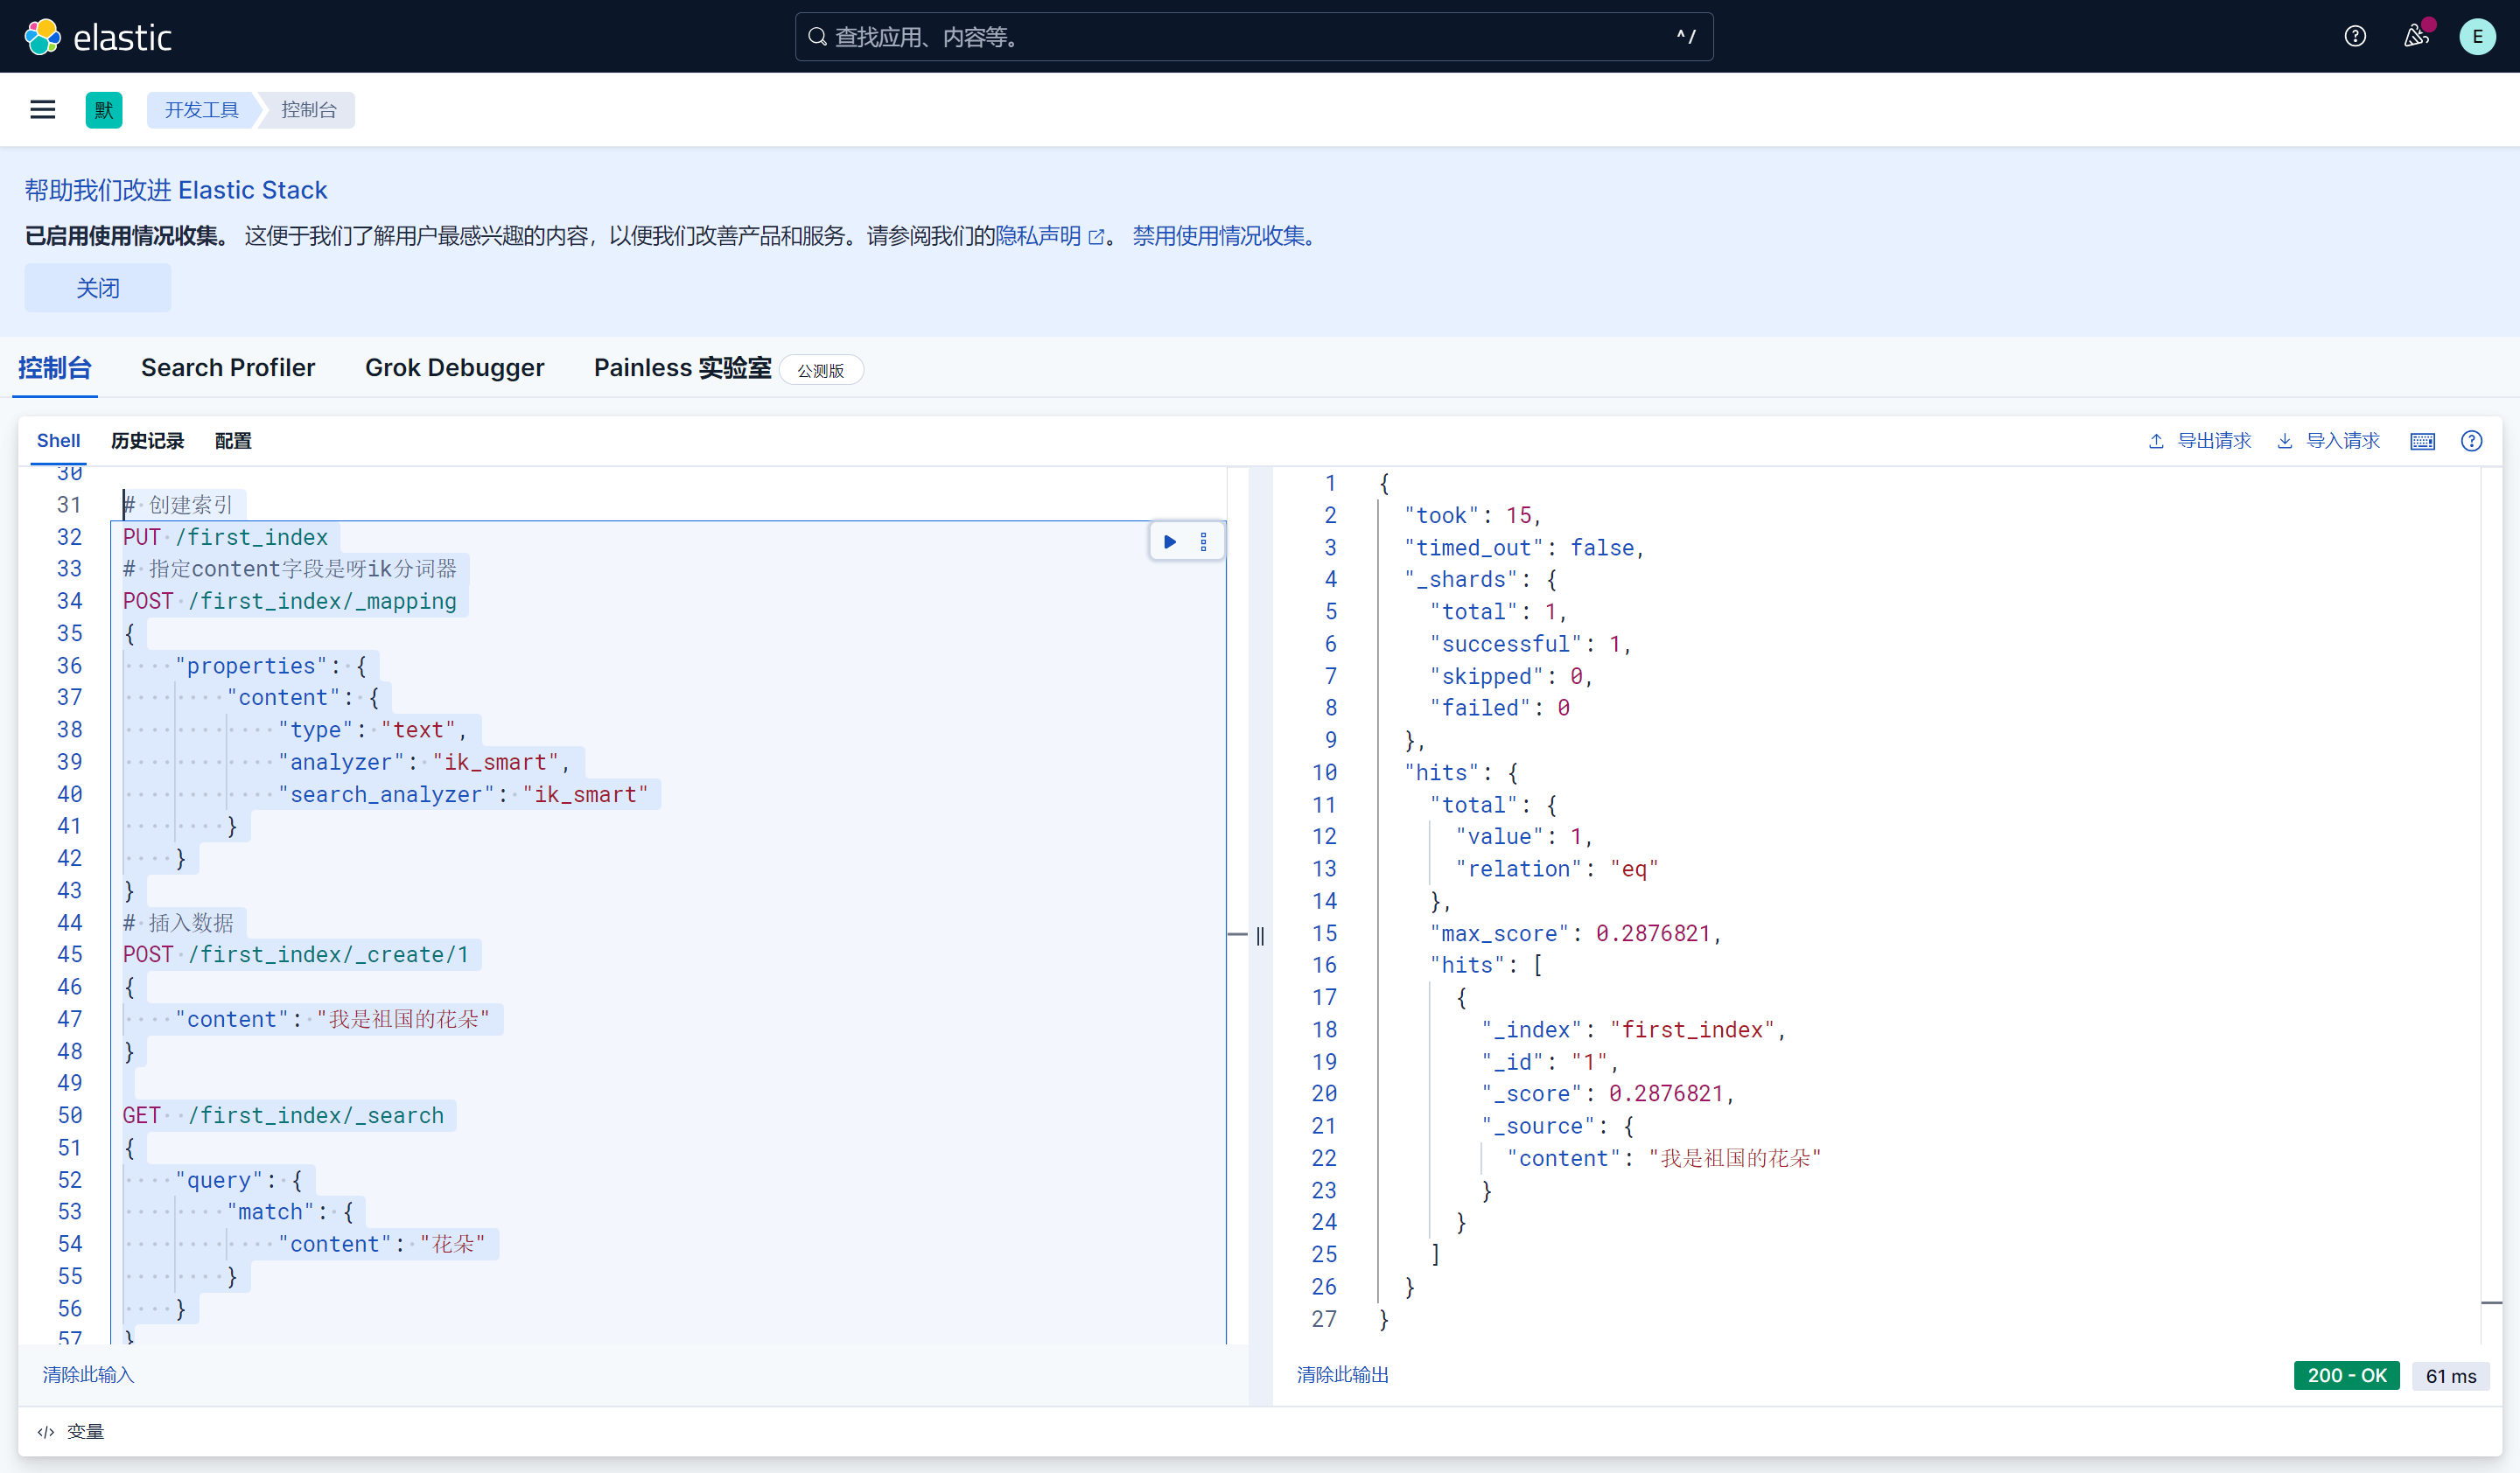2520x1473 pixels.
Task: Switch to Search Profiler tab
Action: [228, 367]
